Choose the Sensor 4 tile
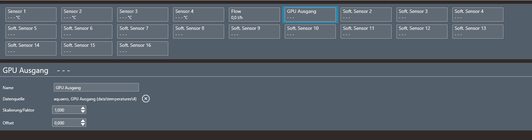Image resolution: width=532 pixels, height=140 pixels. [199, 14]
